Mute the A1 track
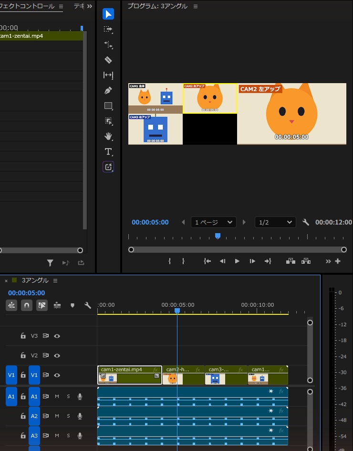The width and height of the screenshot is (353, 451). [57, 397]
